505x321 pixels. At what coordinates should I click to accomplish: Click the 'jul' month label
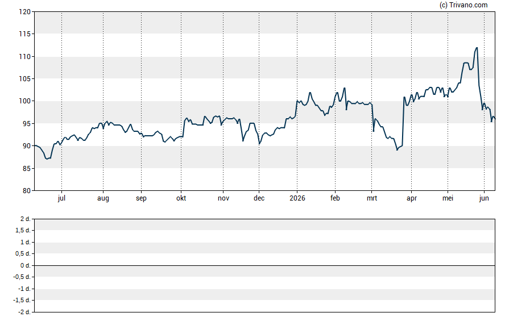61,198
